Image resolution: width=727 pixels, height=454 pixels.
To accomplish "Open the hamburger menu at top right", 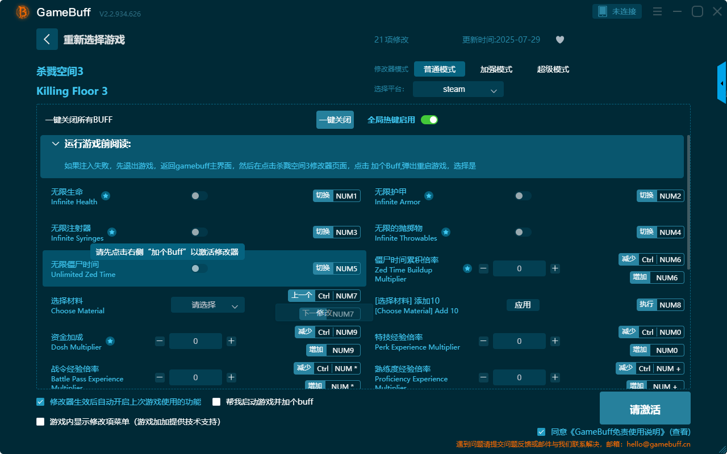I will click(657, 11).
